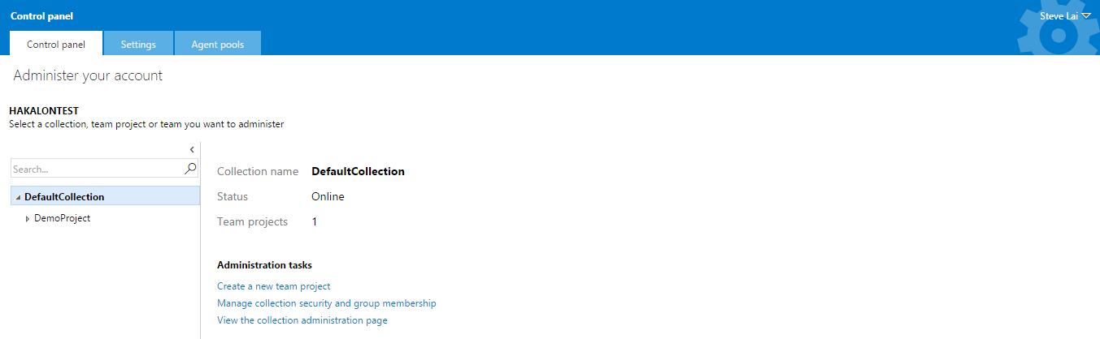This screenshot has width=1100, height=339.
Task: Click the vertical splitter between panes
Action: click(x=201, y=243)
